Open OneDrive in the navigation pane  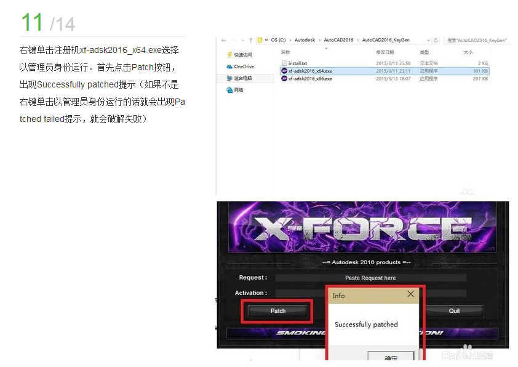tap(244, 67)
